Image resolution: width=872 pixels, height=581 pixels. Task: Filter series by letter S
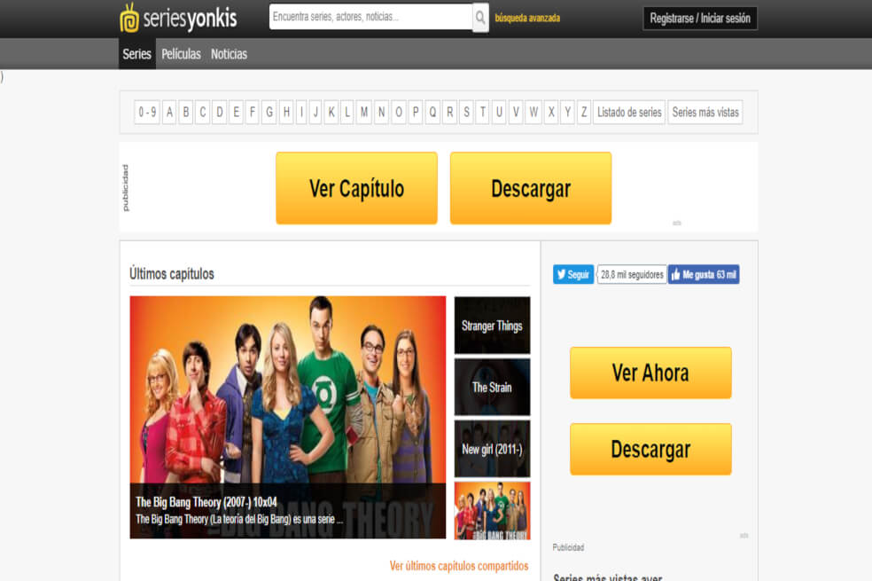pos(467,113)
